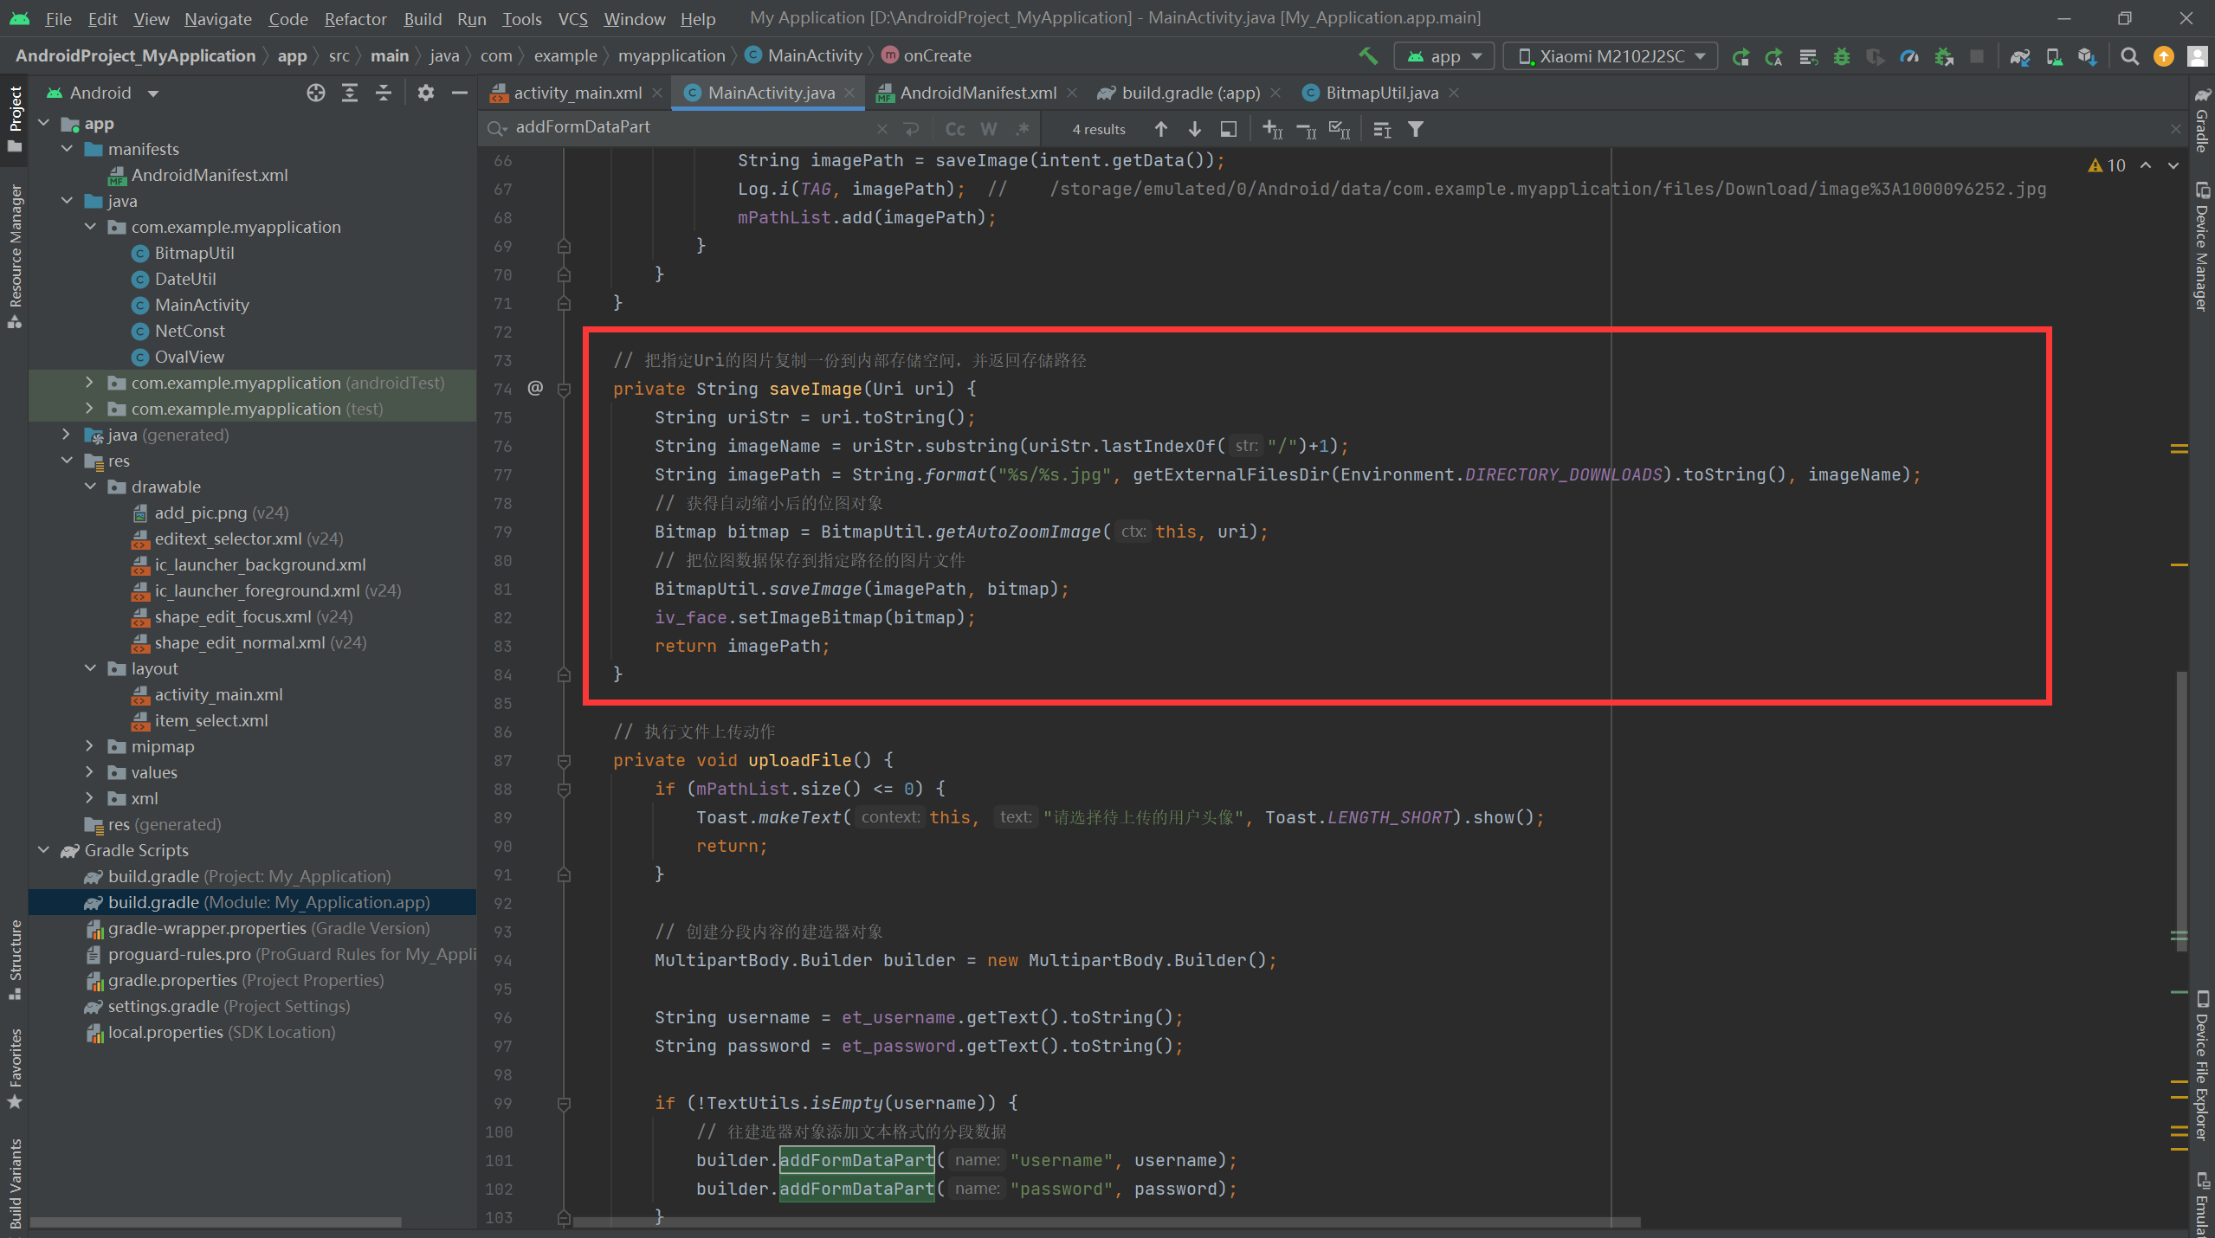Click the Make Project hammer icon

point(1368,56)
